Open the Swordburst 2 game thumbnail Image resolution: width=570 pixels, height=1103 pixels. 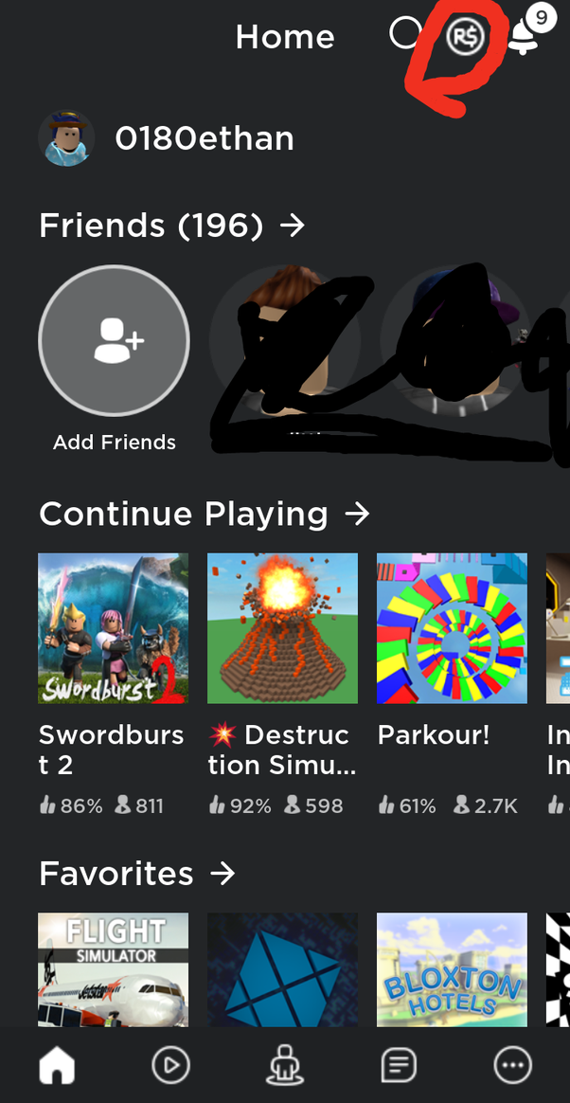click(114, 628)
